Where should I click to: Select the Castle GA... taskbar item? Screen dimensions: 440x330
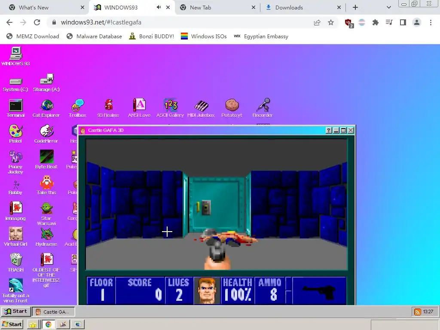(54, 312)
